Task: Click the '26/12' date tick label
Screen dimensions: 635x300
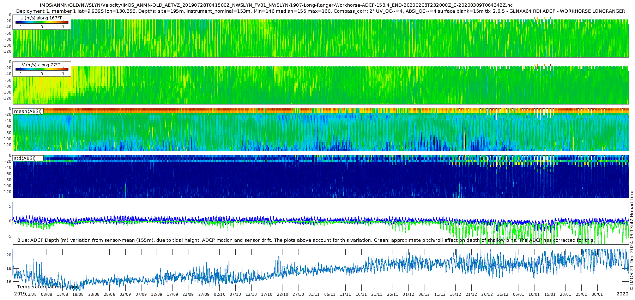Action: pyautogui.click(x=487, y=294)
